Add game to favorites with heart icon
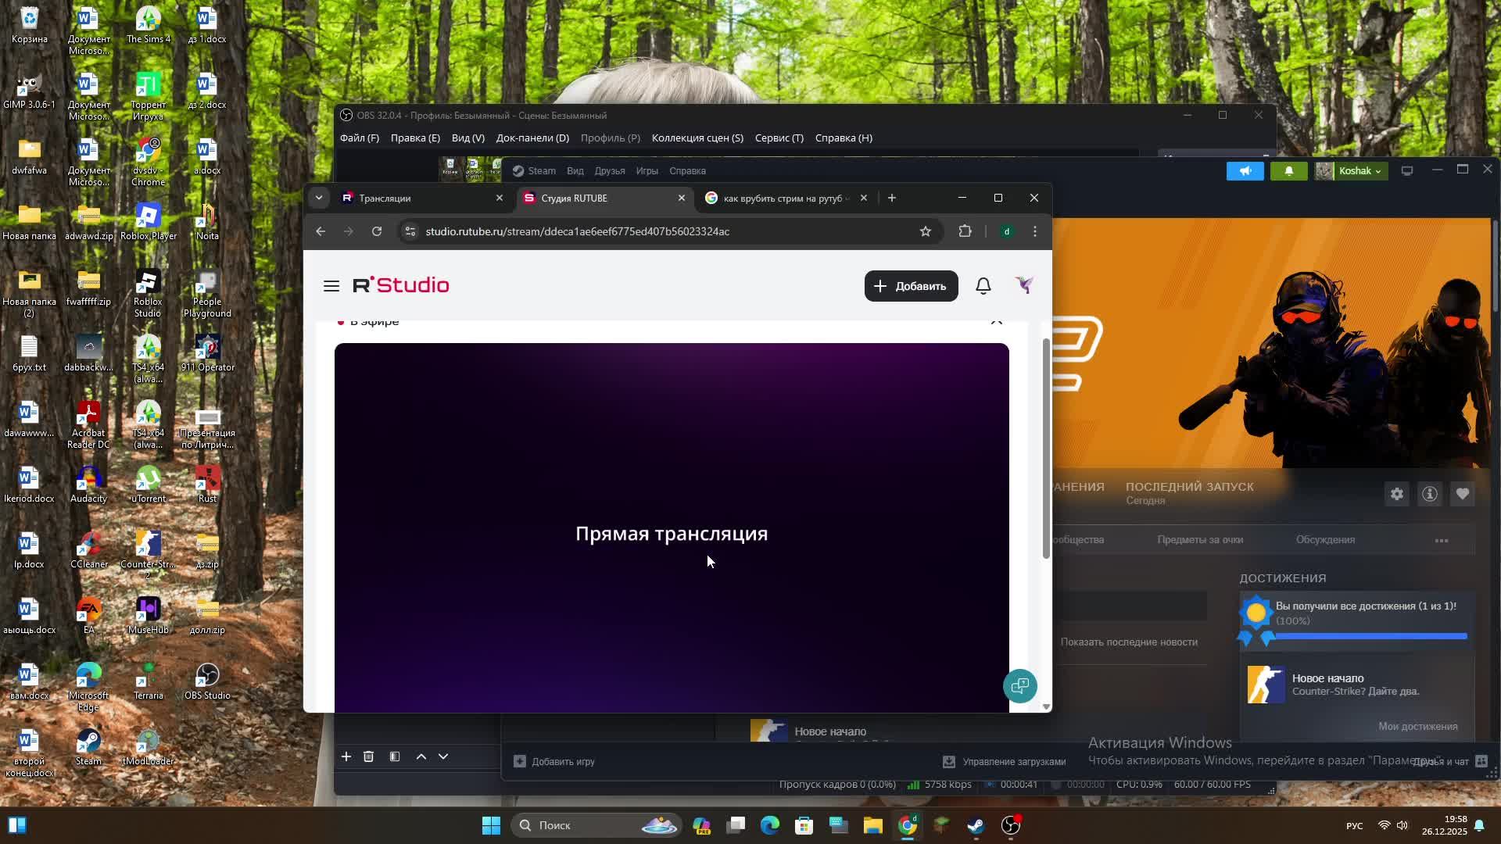 (1462, 494)
